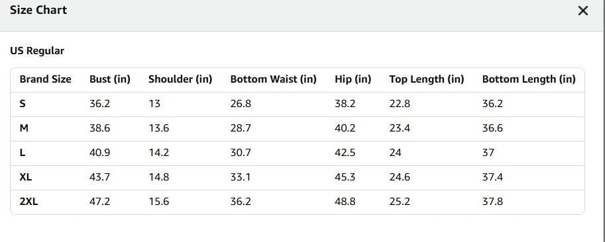This screenshot has width=605, height=242.
Task: Click the 47.2 bust value for 2XL
Action: click(99, 202)
